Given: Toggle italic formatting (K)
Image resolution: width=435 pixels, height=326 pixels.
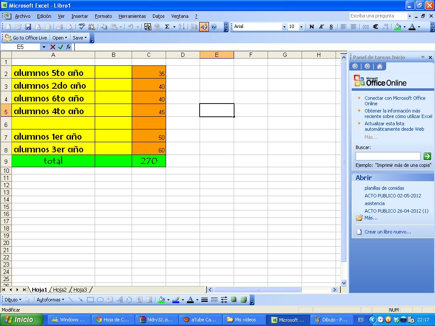Looking at the screenshot, I should (x=321, y=27).
